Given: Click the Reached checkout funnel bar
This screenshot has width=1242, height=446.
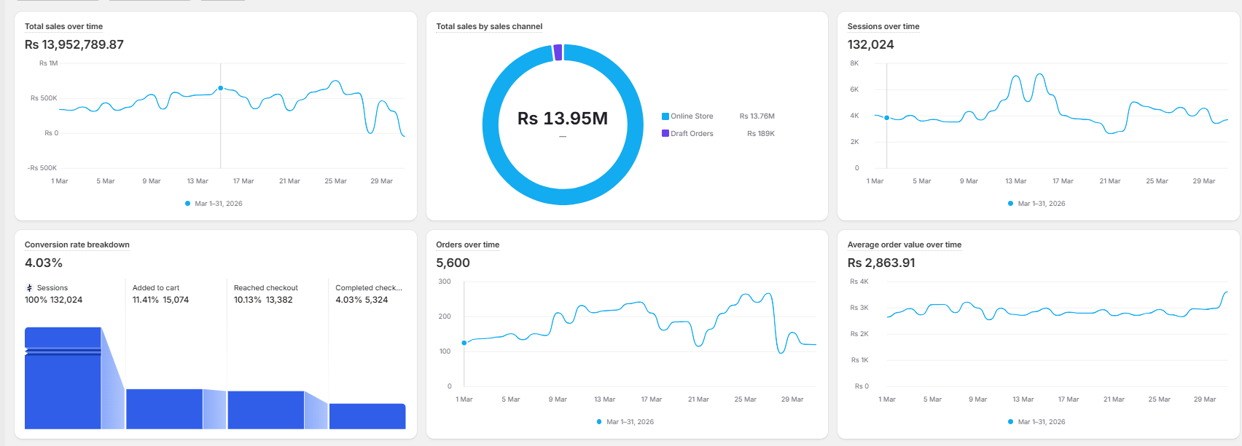Looking at the screenshot, I should pos(265,410).
